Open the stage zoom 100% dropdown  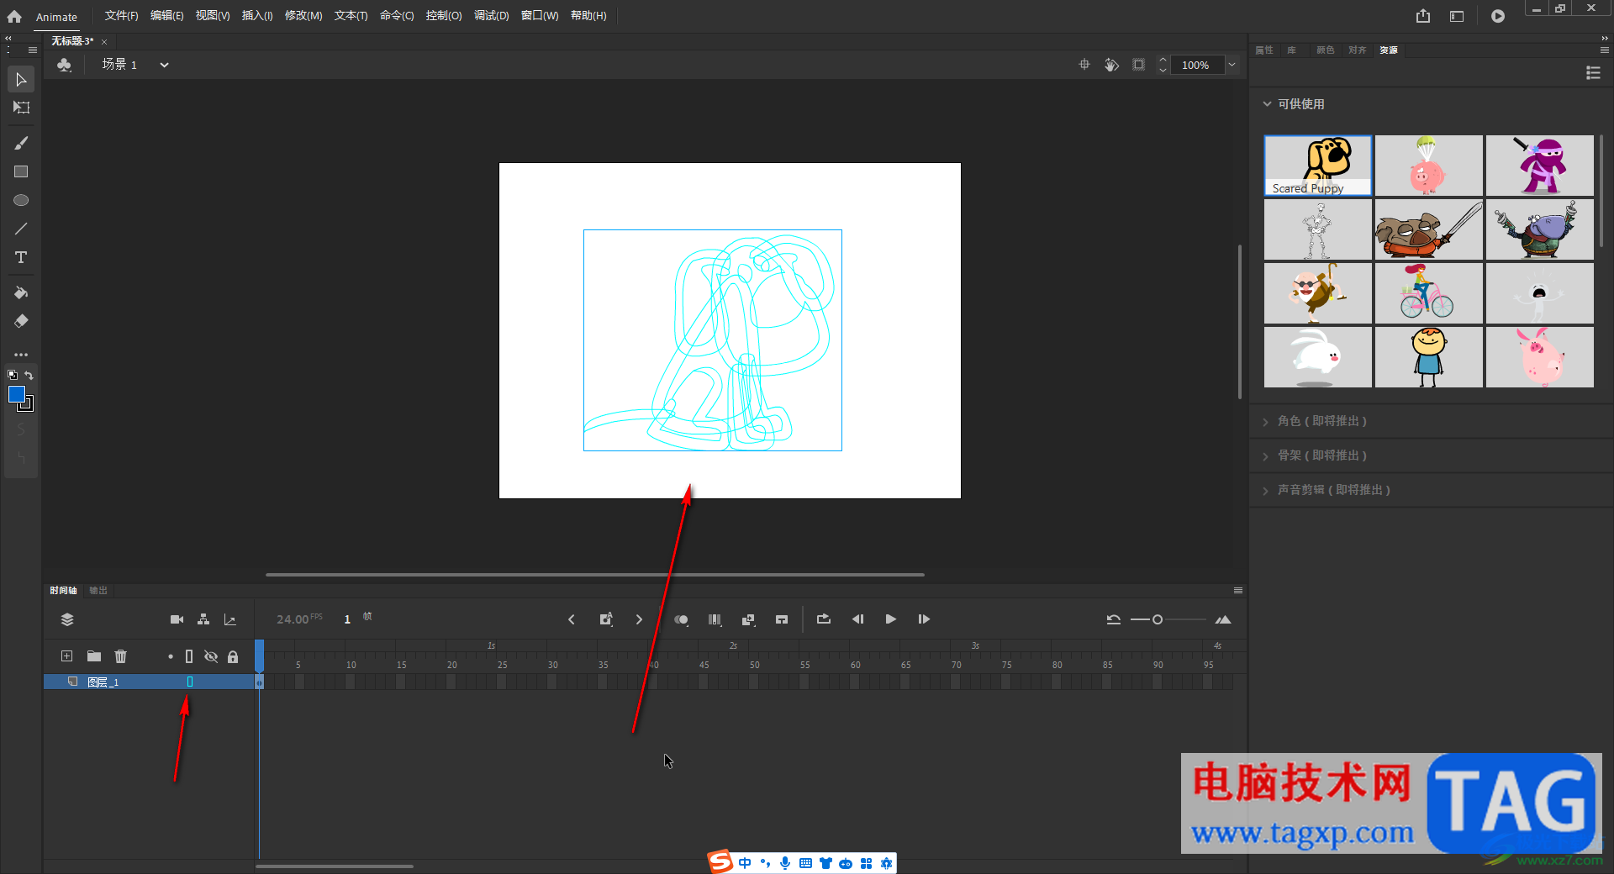pyautogui.click(x=1232, y=65)
